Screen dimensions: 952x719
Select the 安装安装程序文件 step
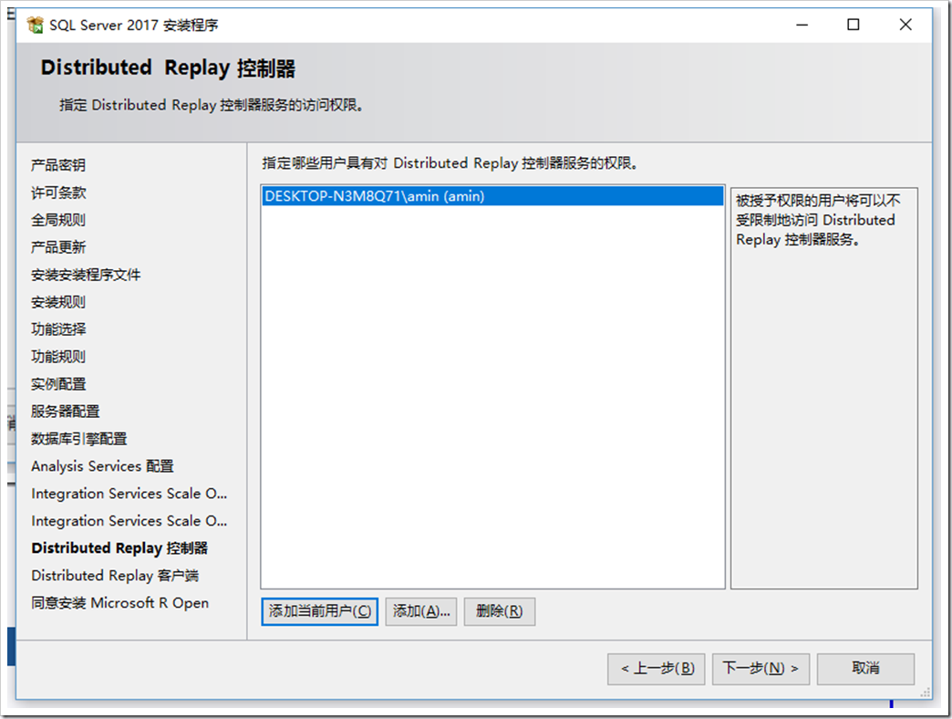coord(86,275)
